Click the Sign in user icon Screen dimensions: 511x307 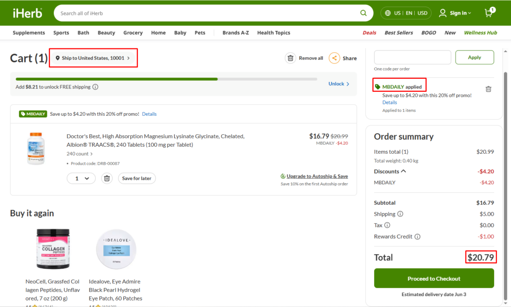[442, 13]
